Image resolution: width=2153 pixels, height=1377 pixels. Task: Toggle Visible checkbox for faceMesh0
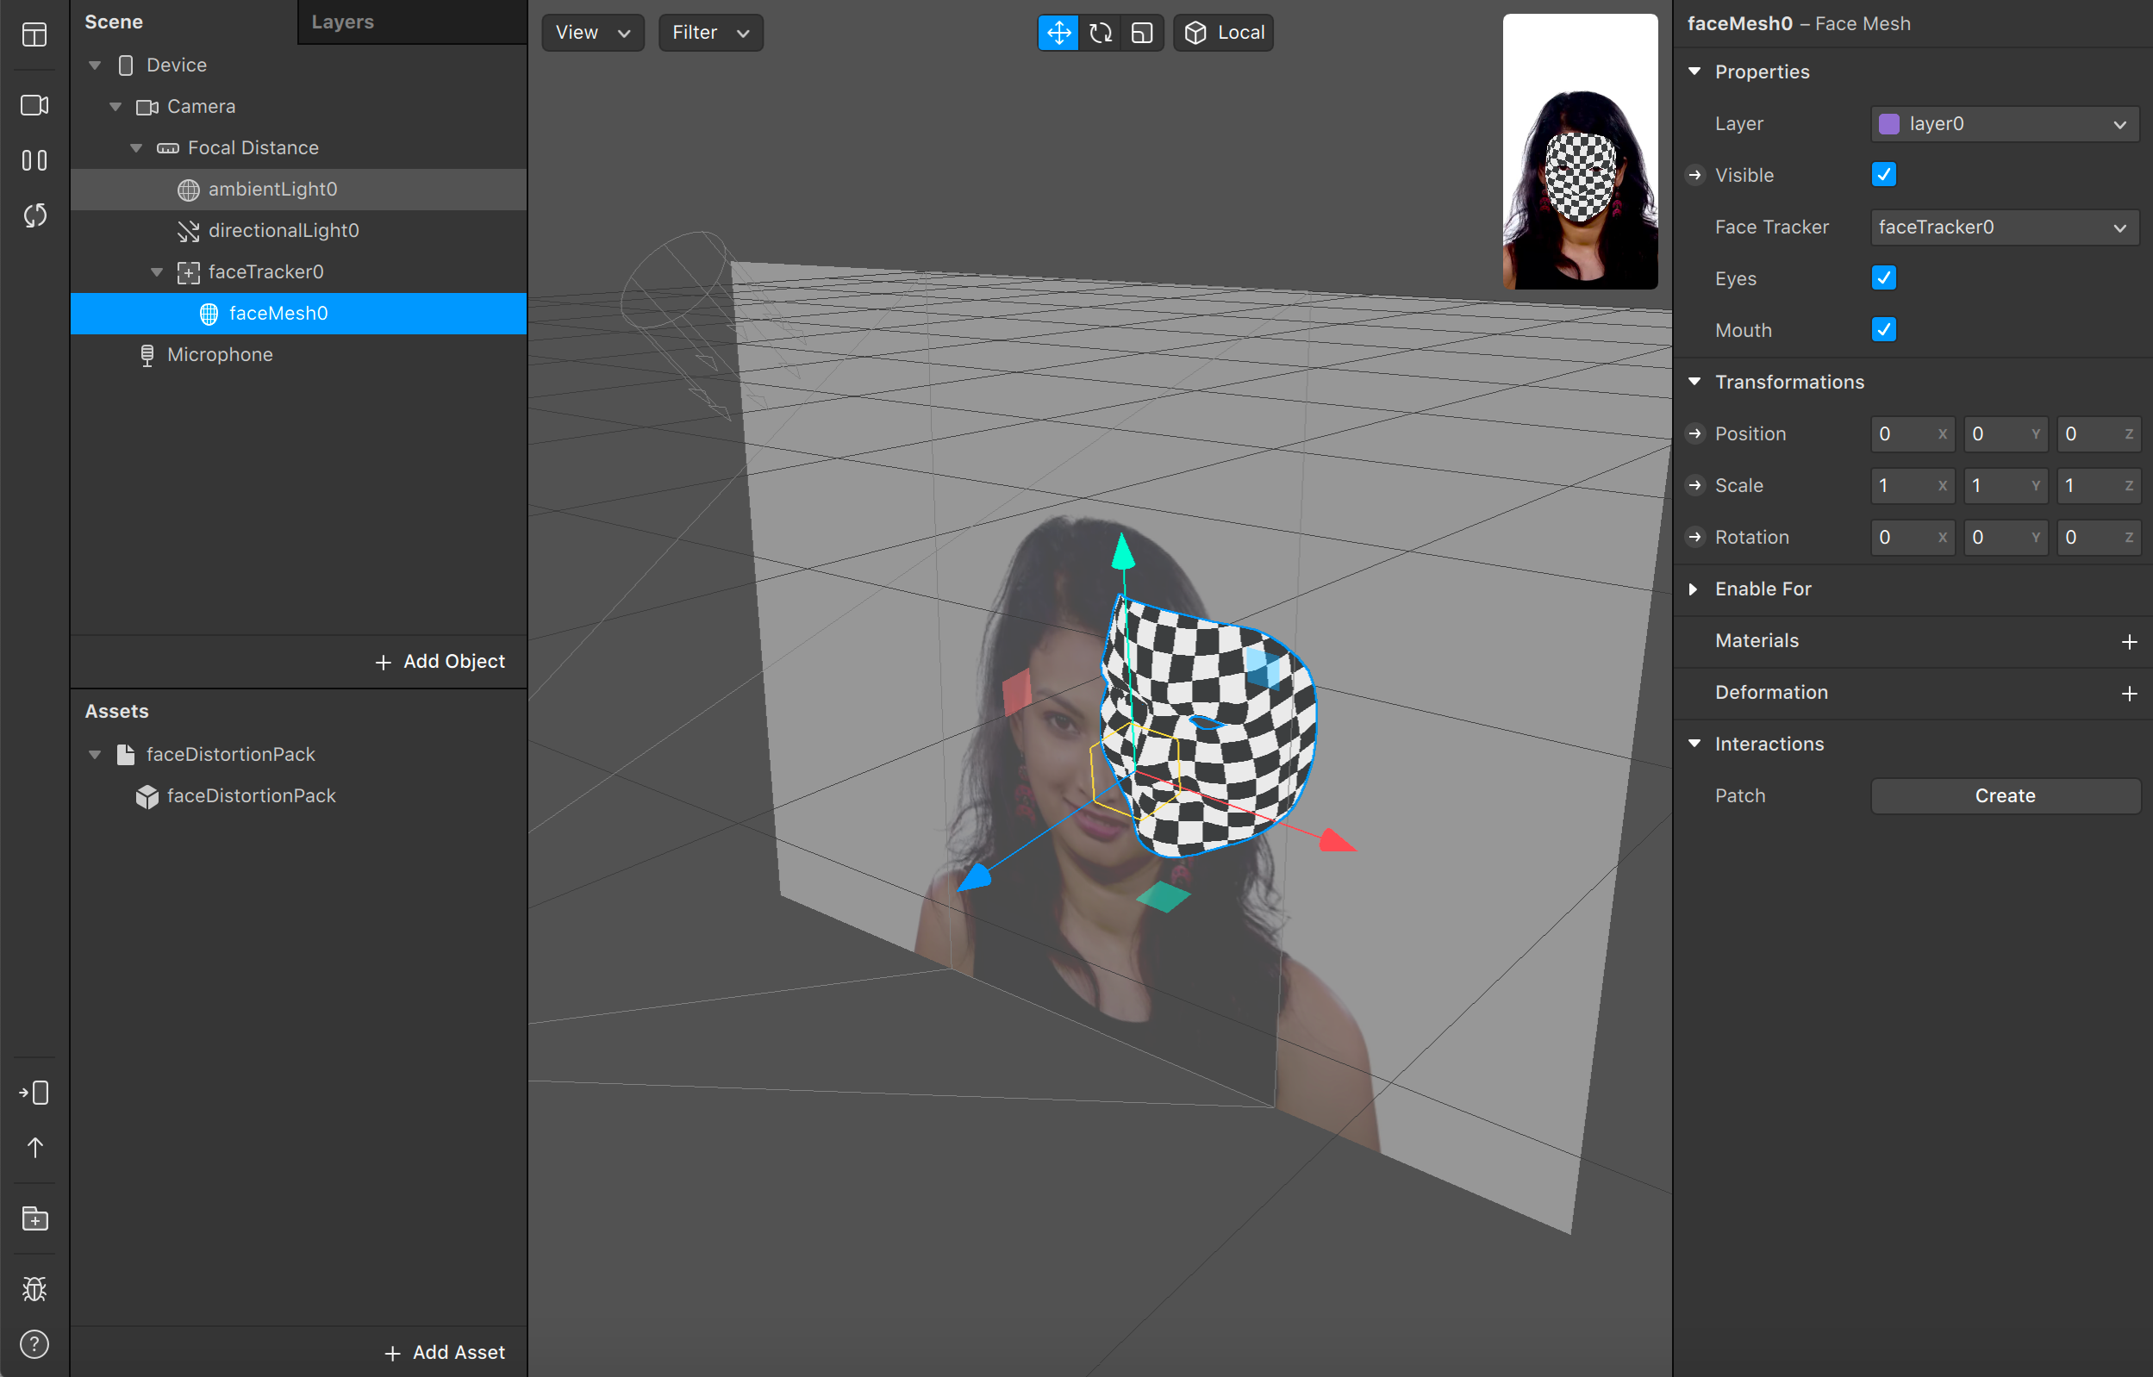(1883, 174)
